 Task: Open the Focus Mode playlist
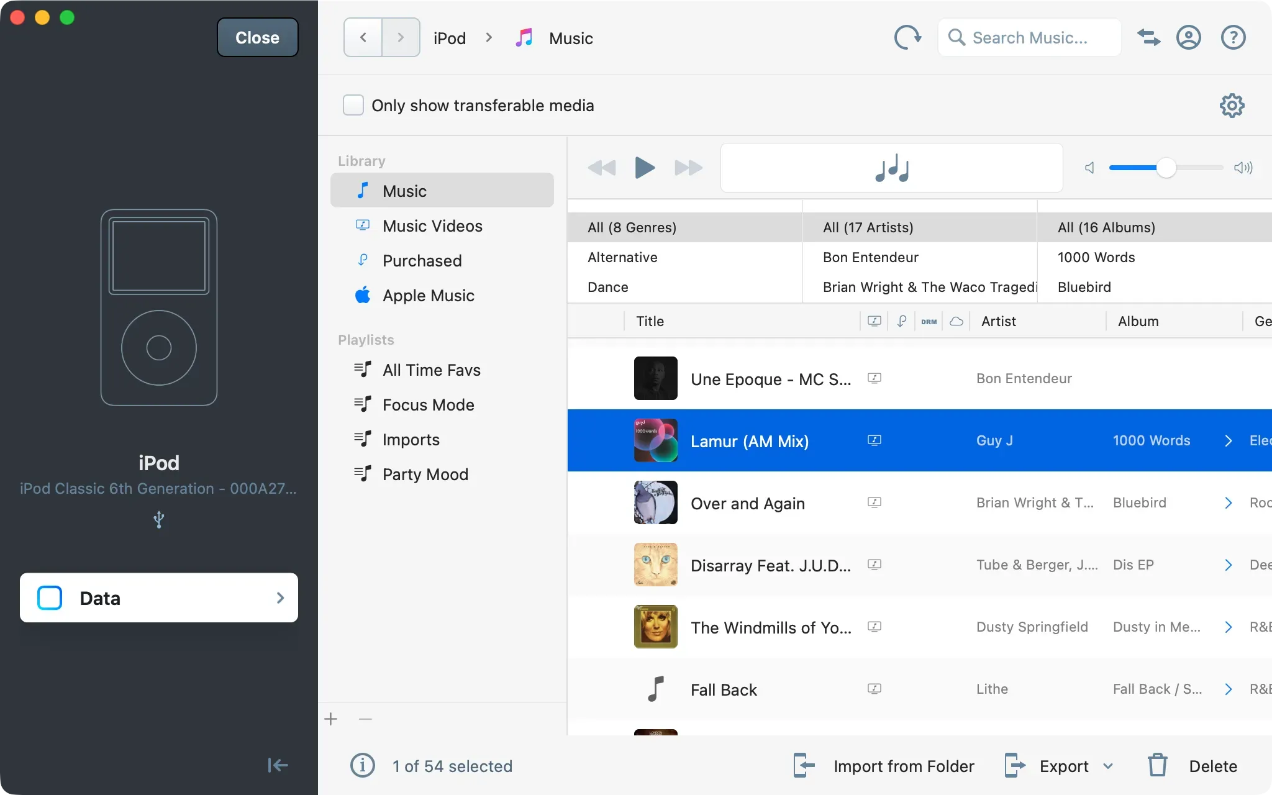442,404
